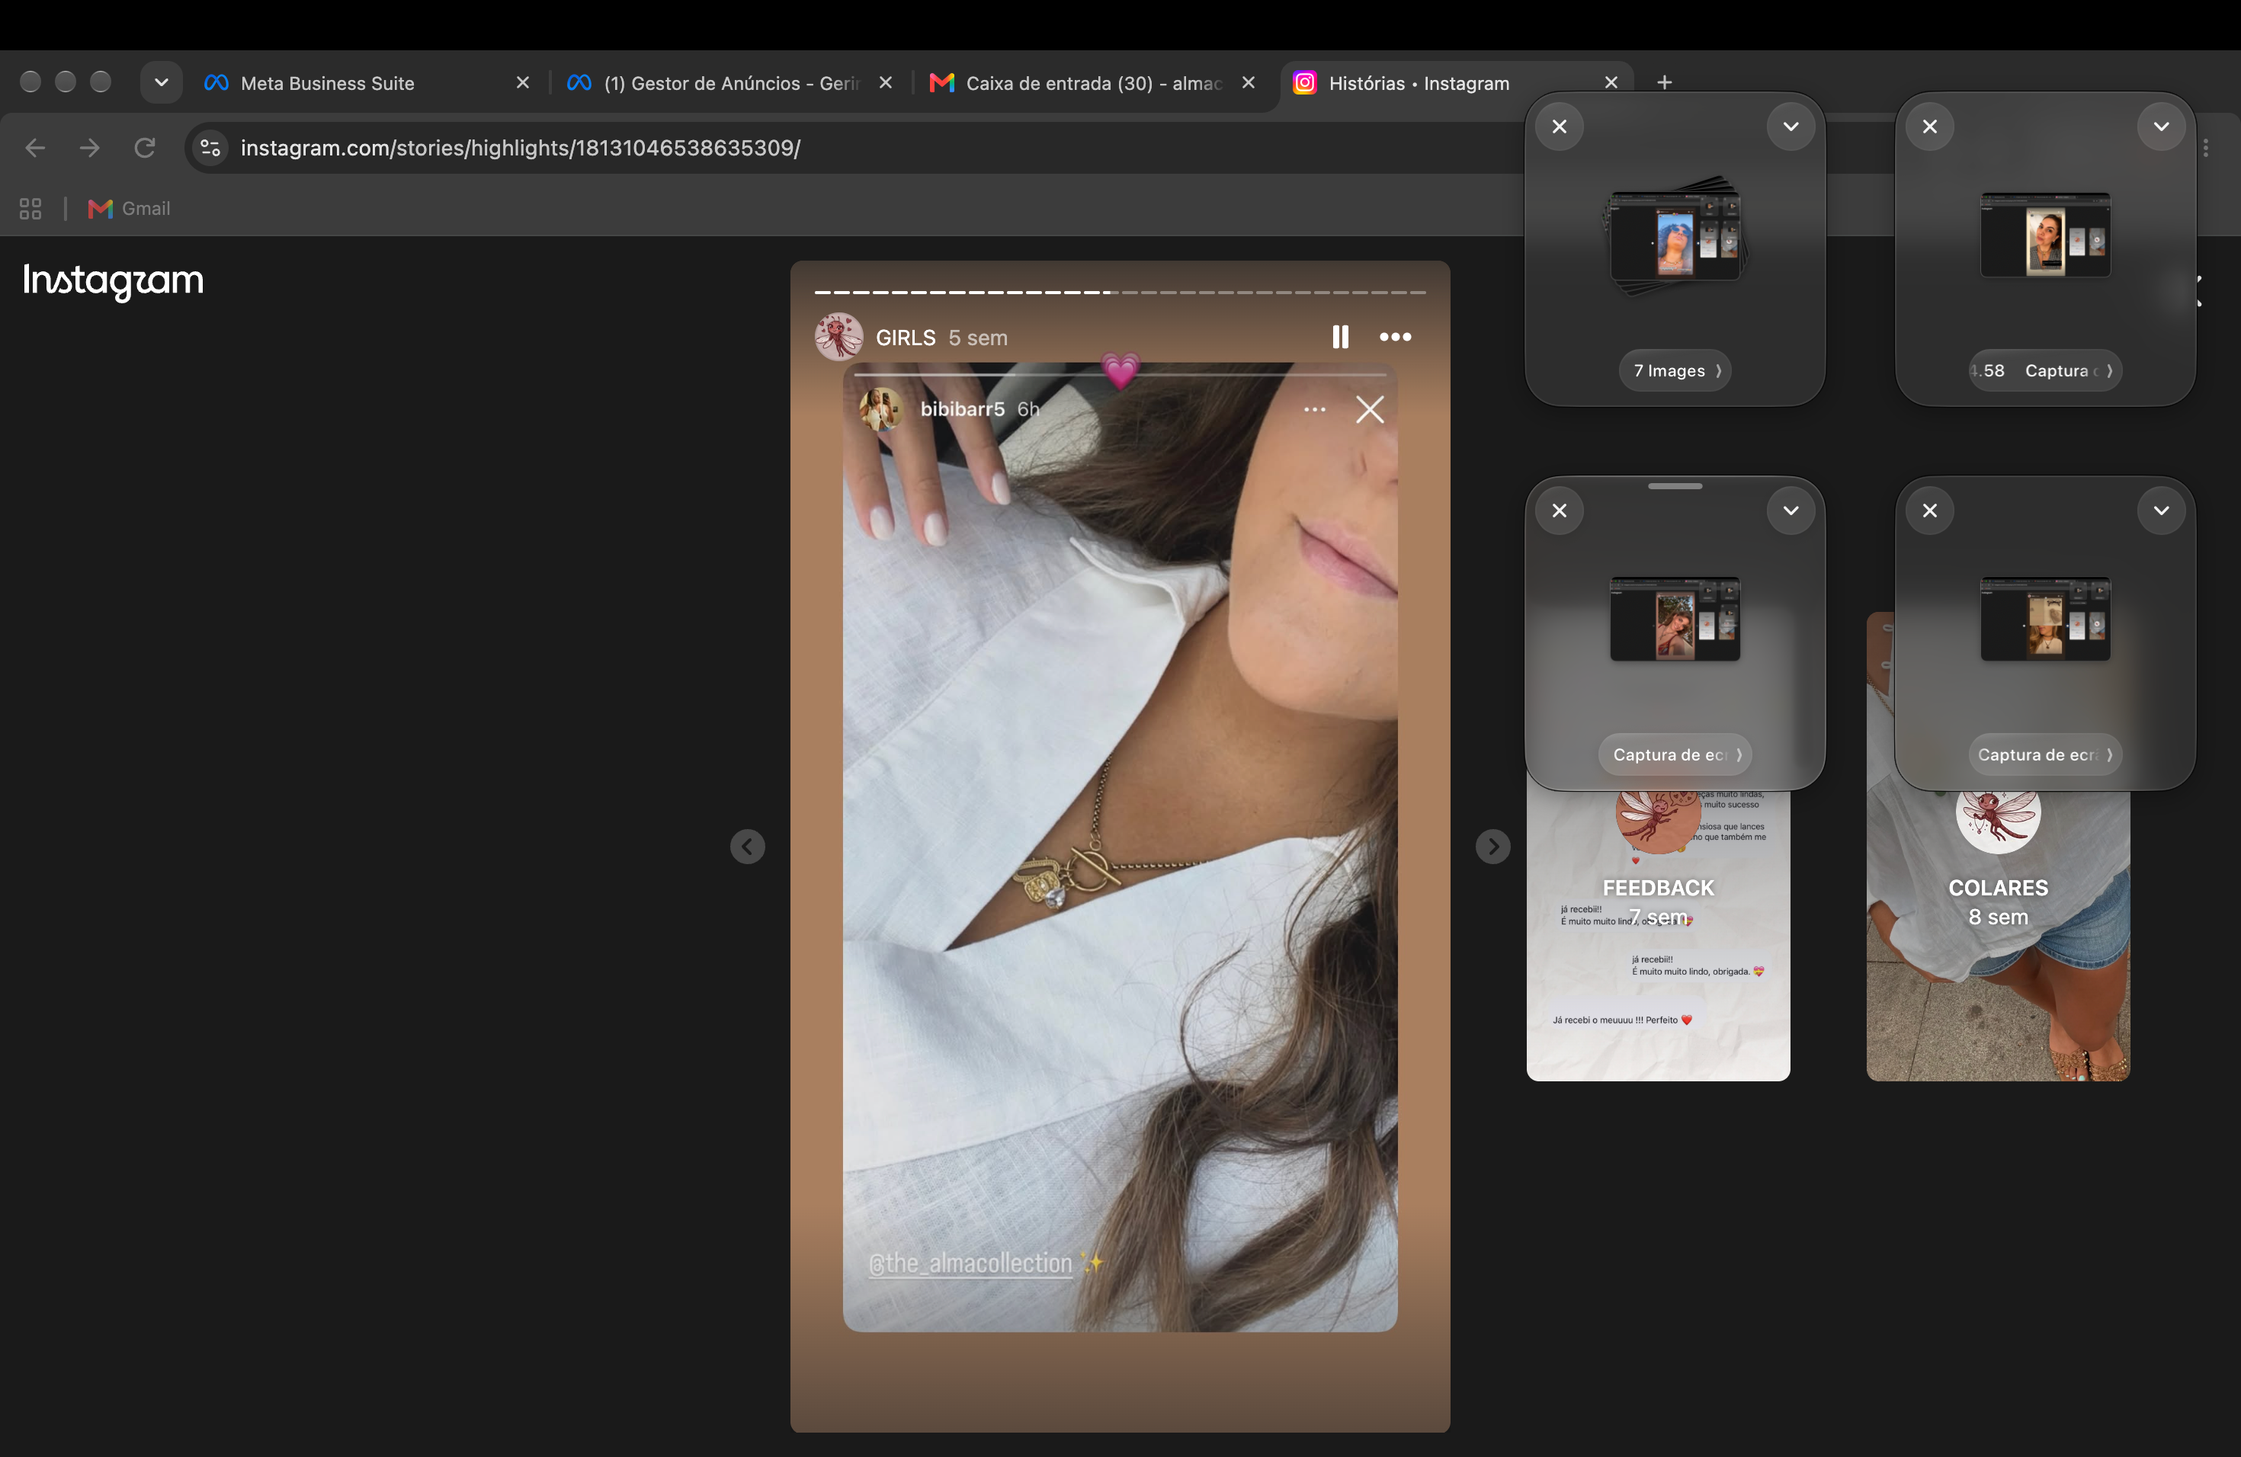Go forward in browser history
This screenshot has width=2241, height=1457.
coord(89,148)
